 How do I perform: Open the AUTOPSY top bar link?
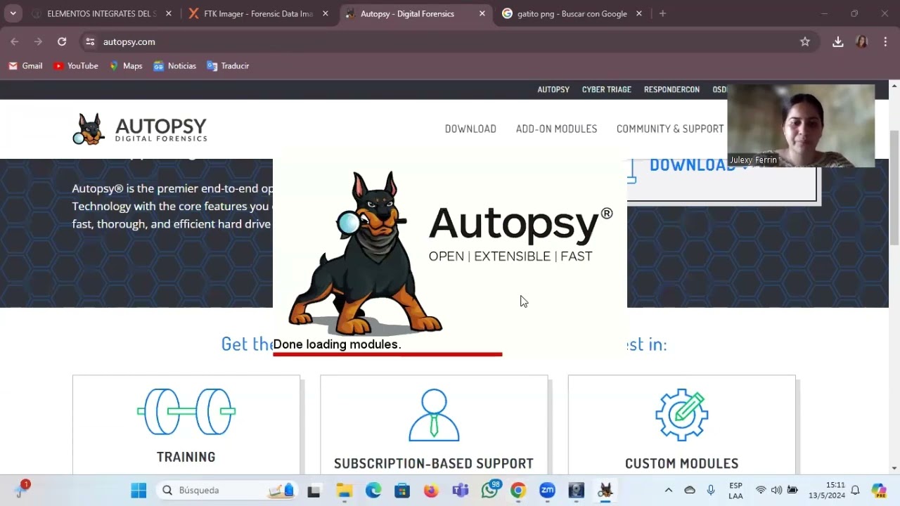(553, 89)
